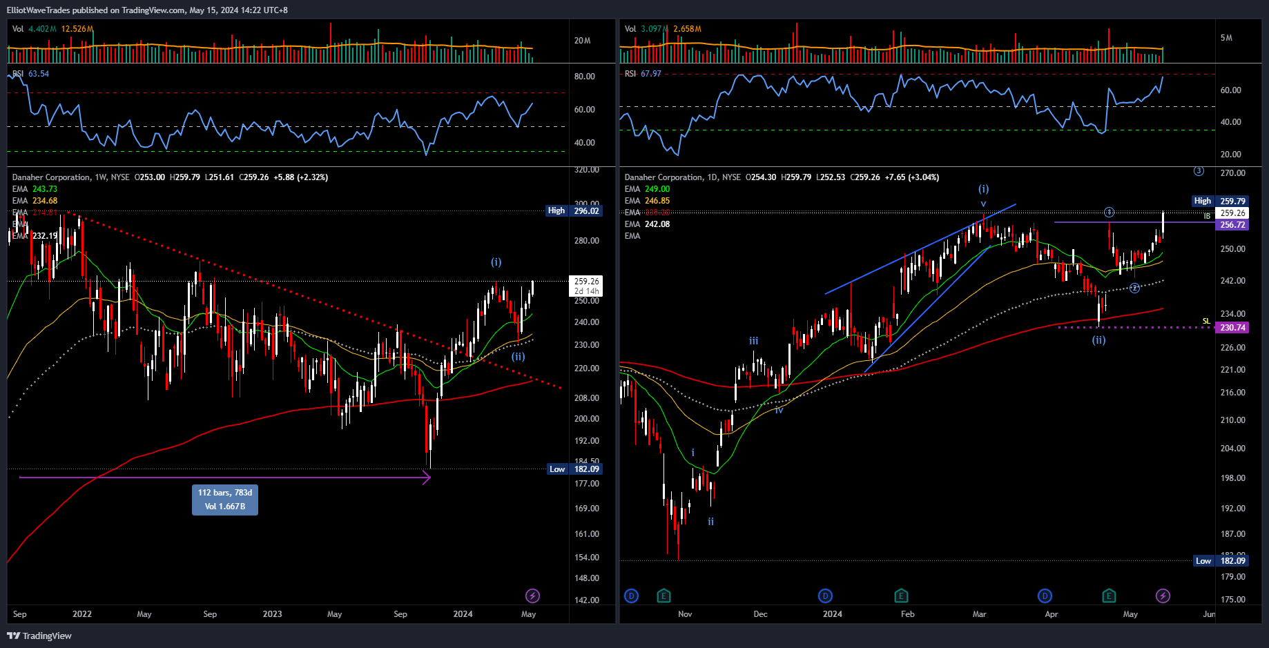Click the EMA 242.08 legend on the daily chart

[x=647, y=224]
